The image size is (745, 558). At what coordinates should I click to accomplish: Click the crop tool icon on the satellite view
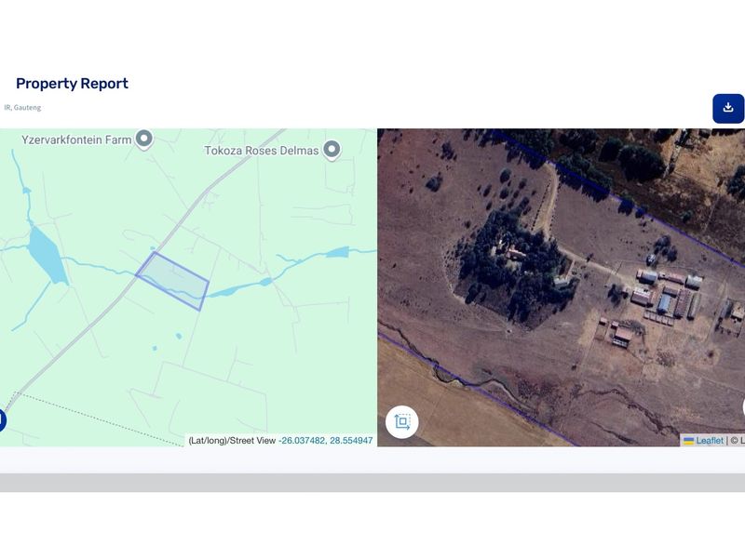click(402, 421)
